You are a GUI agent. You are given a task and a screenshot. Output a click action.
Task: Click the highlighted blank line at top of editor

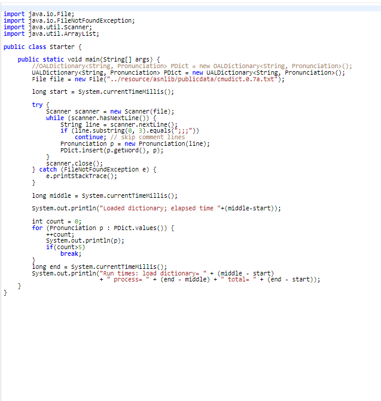coord(191,8)
